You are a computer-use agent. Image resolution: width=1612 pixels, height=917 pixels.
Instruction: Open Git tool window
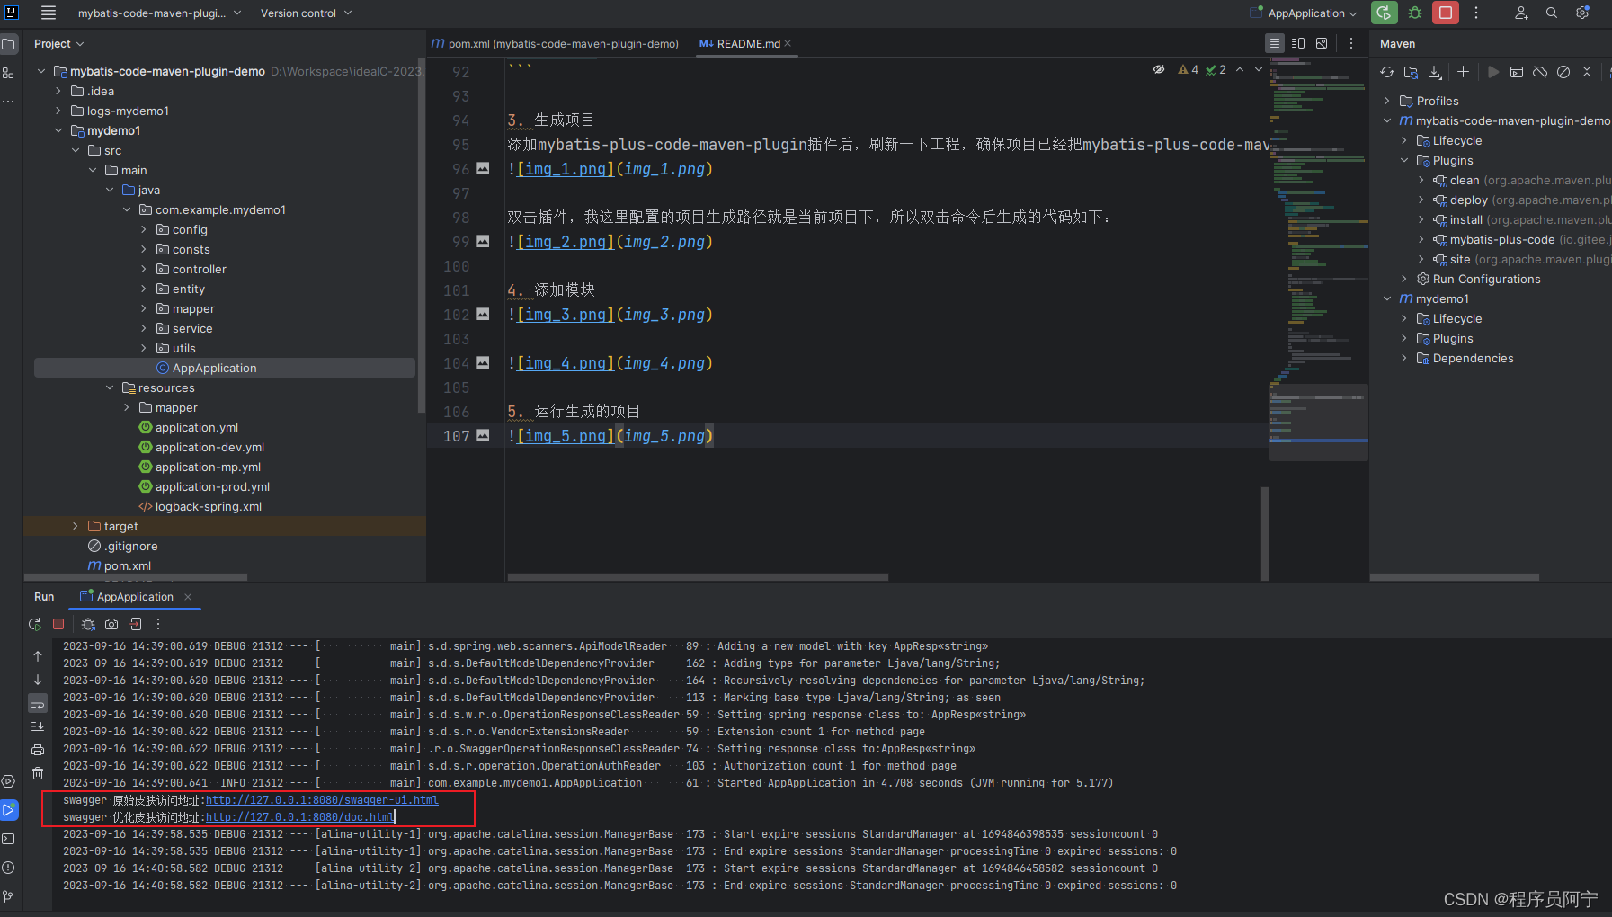click(x=9, y=896)
